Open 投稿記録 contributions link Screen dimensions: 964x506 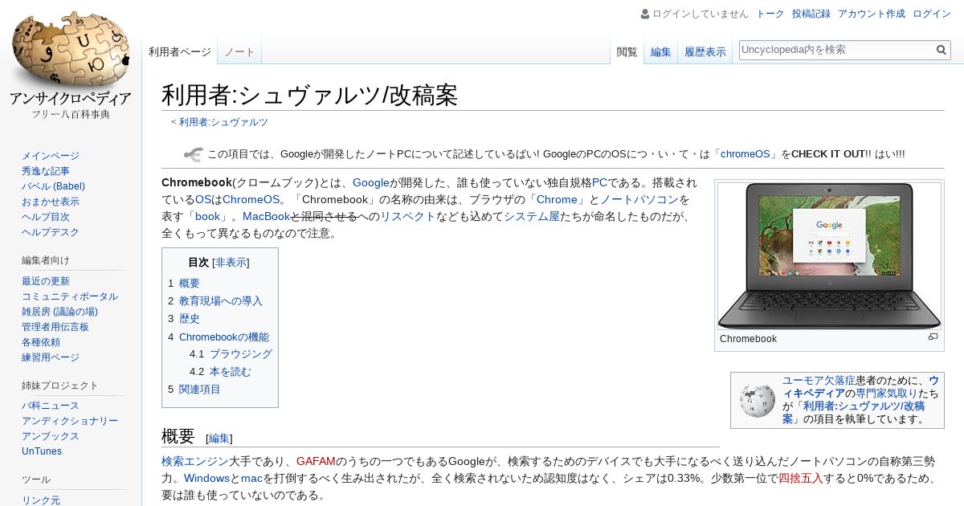tap(811, 14)
